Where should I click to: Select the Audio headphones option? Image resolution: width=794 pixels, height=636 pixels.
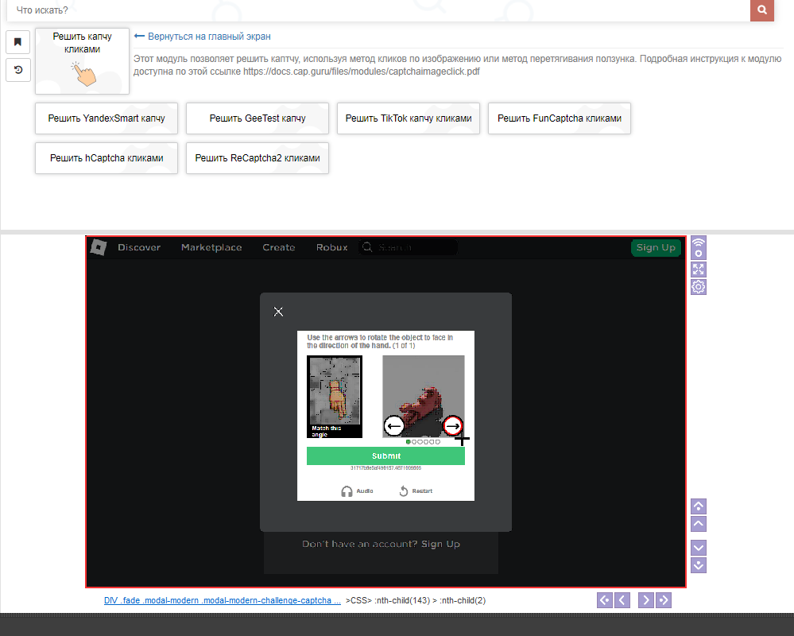tap(347, 491)
